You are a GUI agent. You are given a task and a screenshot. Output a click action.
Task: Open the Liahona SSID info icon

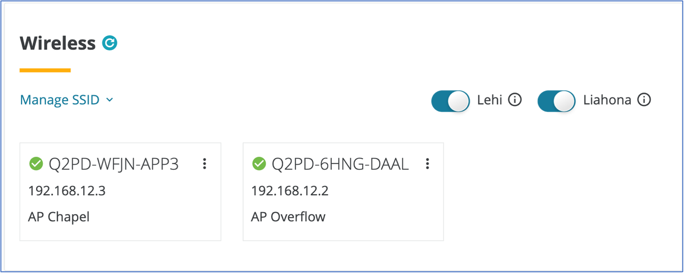pyautogui.click(x=644, y=100)
